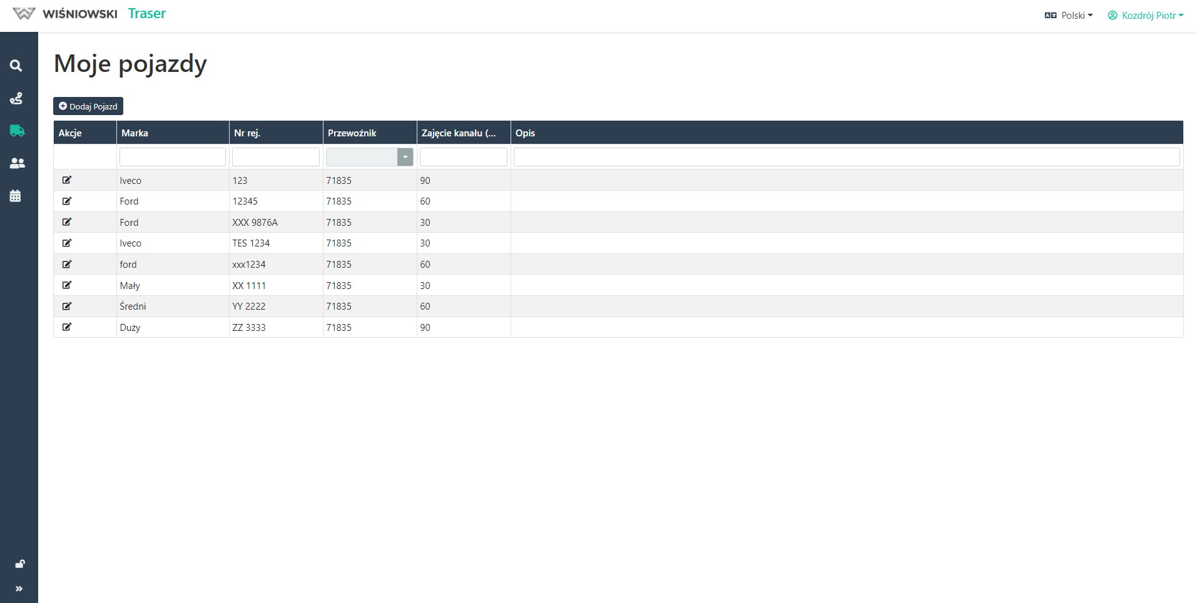Expand the sidebar with double chevron
This screenshot has width=1197, height=603.
click(19, 589)
